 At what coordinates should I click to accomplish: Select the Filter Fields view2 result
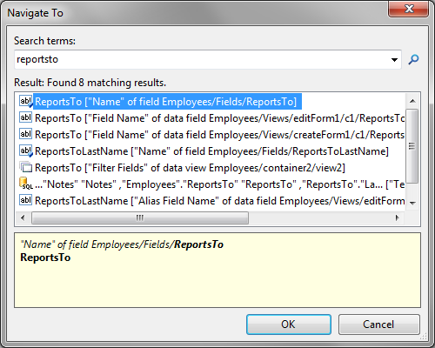pyautogui.click(x=190, y=168)
